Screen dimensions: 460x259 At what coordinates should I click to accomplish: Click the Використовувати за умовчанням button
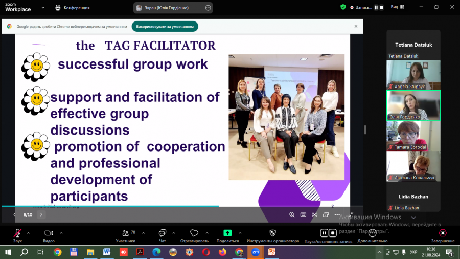(x=165, y=27)
